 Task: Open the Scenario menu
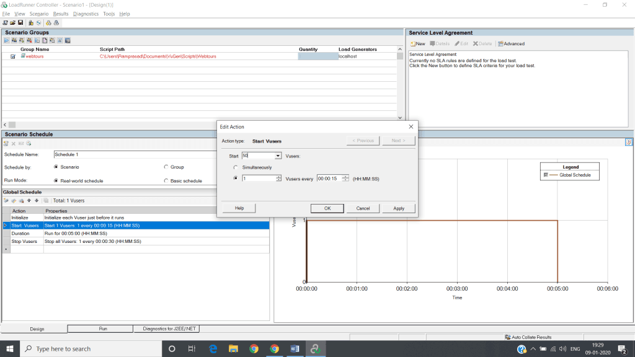click(38, 14)
